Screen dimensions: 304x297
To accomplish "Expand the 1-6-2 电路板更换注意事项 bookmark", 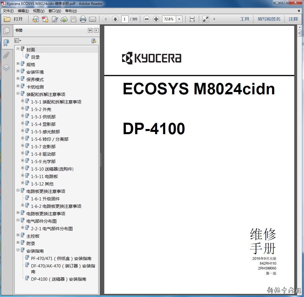I will coord(22,205).
